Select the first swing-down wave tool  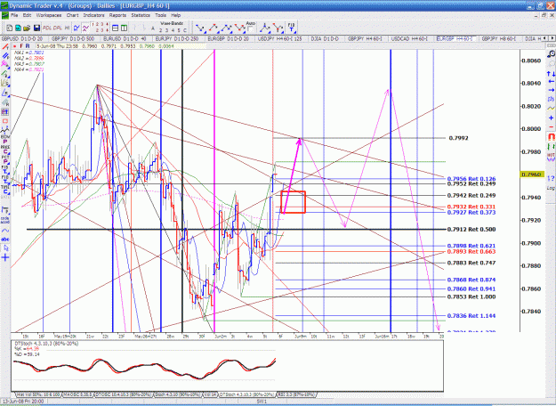pyautogui.click(x=200, y=28)
